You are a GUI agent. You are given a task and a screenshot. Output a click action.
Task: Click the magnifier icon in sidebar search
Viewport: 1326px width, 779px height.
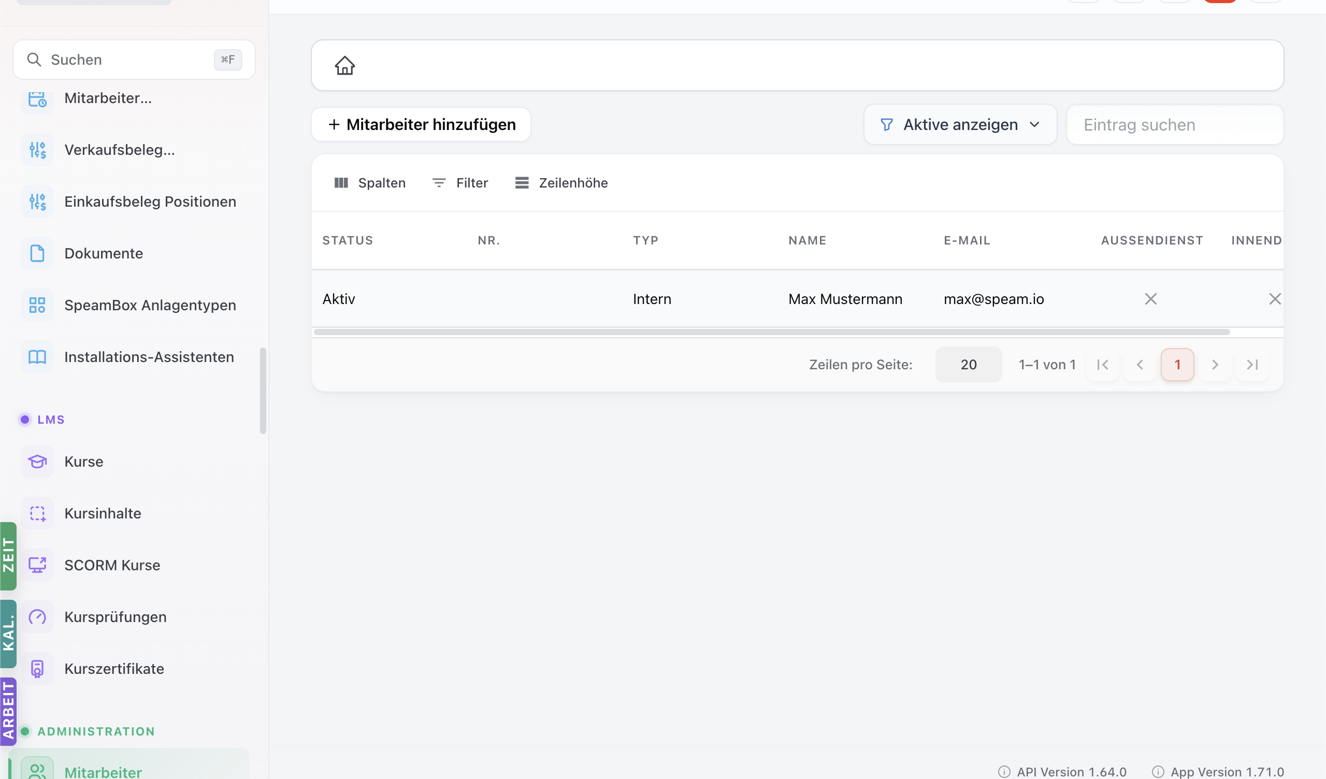point(34,60)
